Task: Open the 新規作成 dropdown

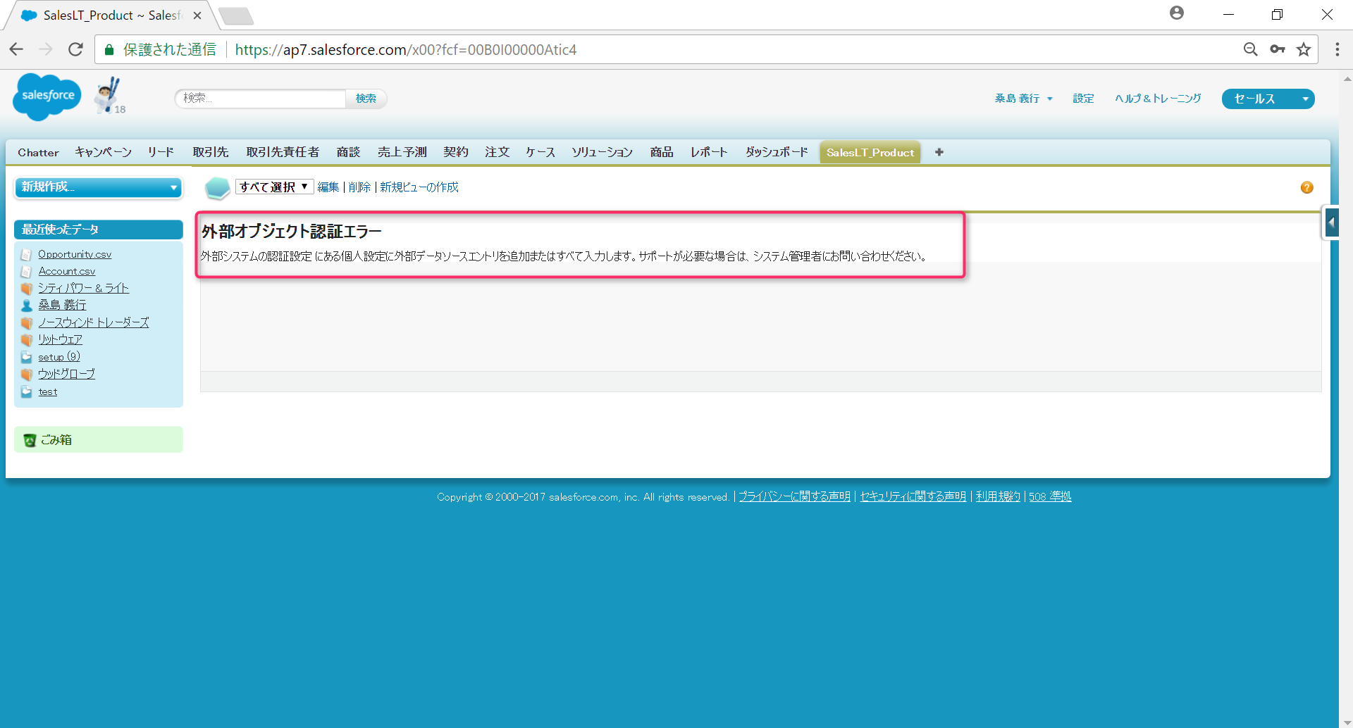Action: 98,187
